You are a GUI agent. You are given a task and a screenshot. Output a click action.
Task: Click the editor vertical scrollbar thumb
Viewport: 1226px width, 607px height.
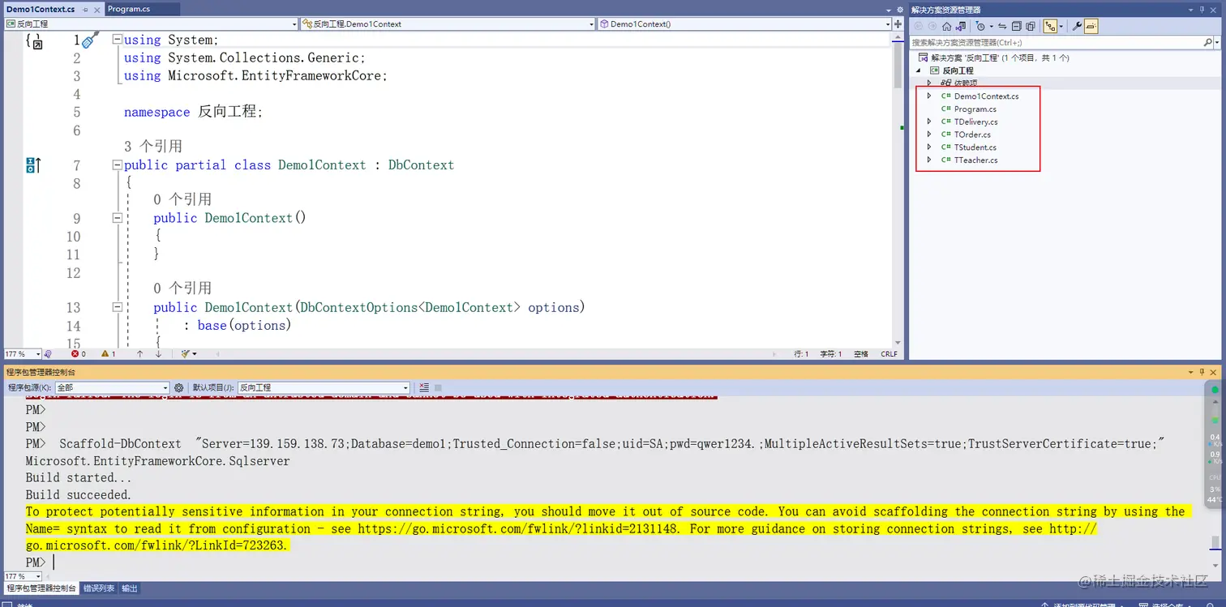pos(898,65)
